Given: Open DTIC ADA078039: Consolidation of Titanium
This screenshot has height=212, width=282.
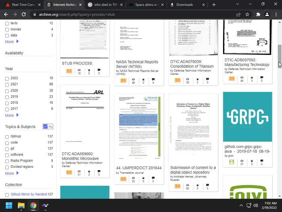Looking at the screenshot, I should (x=192, y=64).
